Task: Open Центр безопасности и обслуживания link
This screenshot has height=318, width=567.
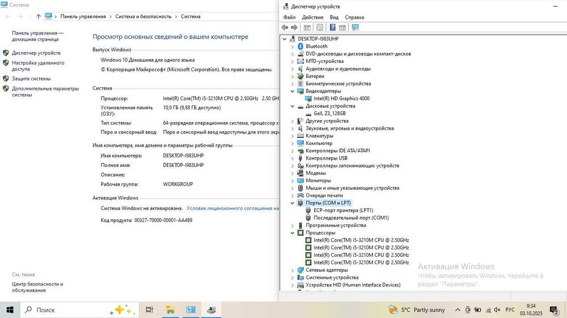Action: pyautogui.click(x=37, y=287)
